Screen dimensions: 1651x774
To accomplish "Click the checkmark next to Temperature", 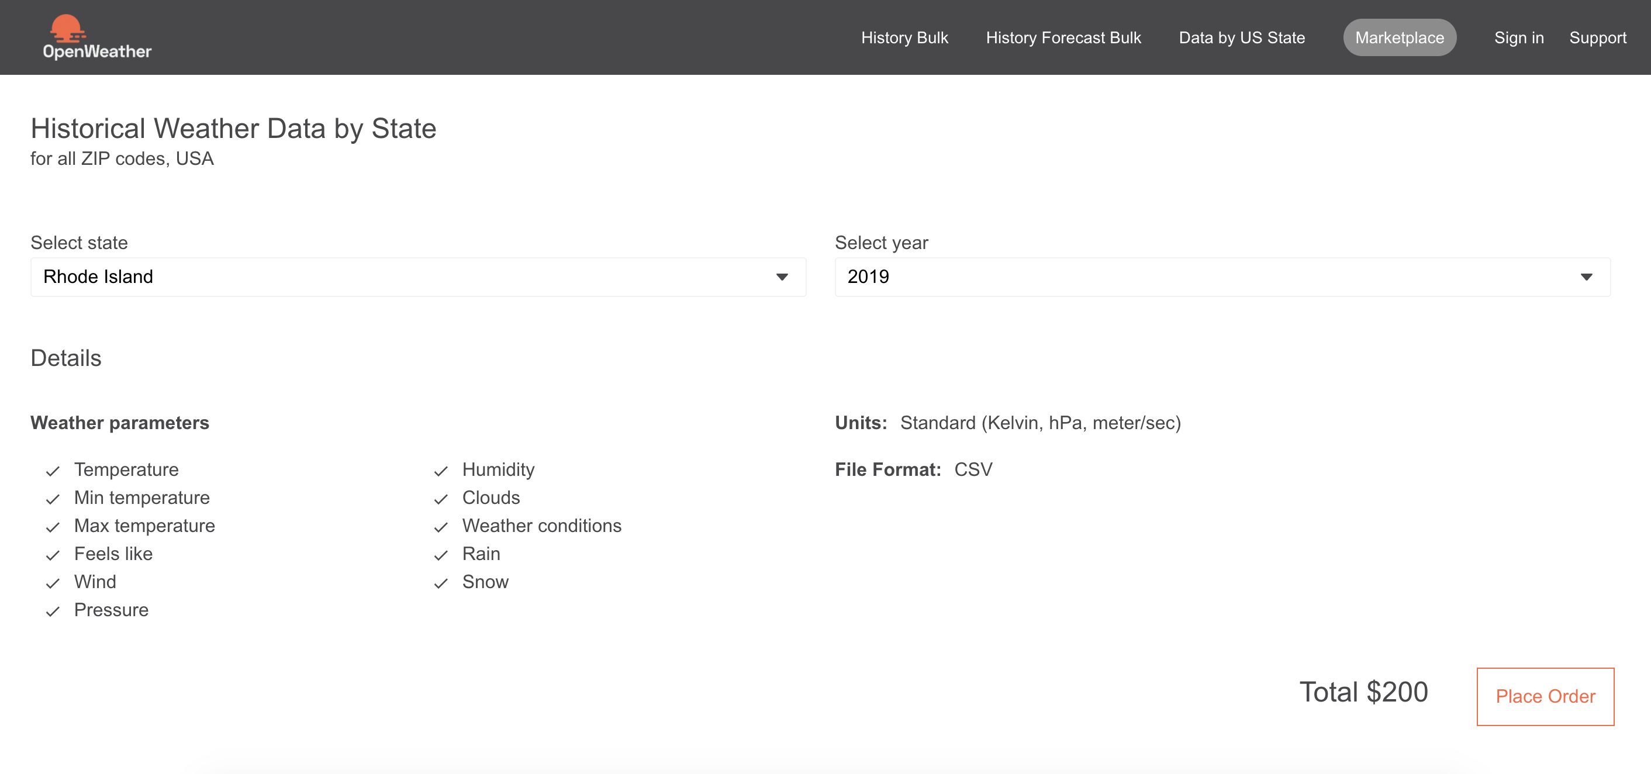I will (53, 471).
